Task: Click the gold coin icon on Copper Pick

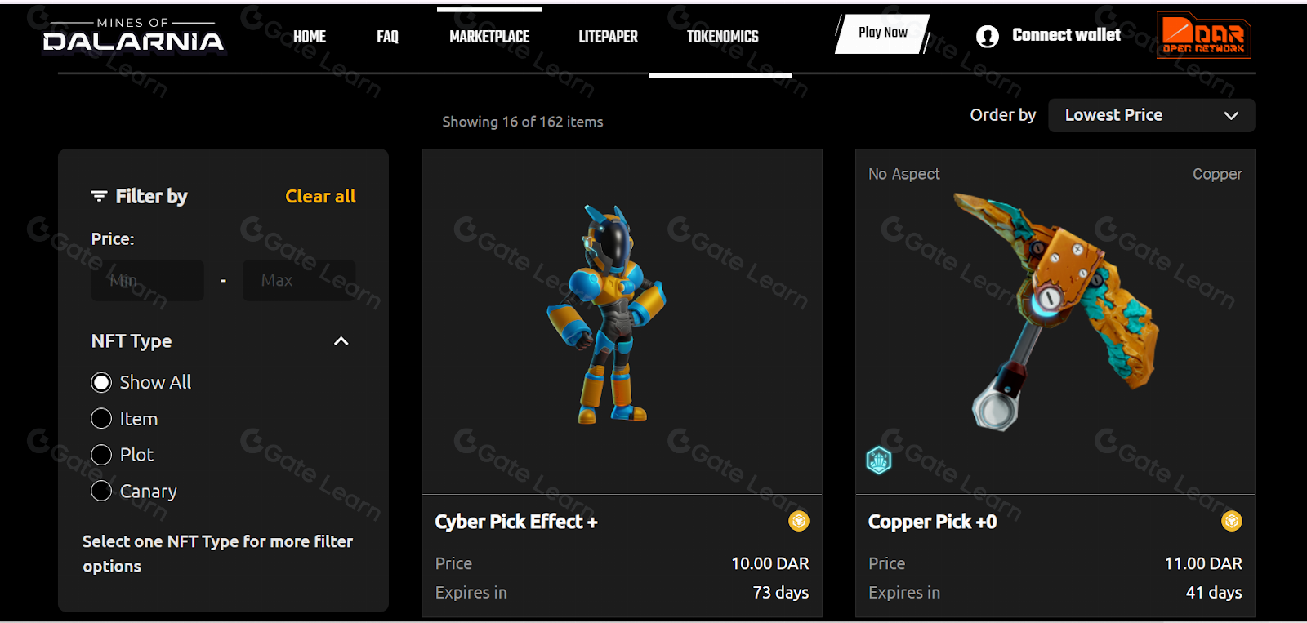Action: click(1231, 521)
